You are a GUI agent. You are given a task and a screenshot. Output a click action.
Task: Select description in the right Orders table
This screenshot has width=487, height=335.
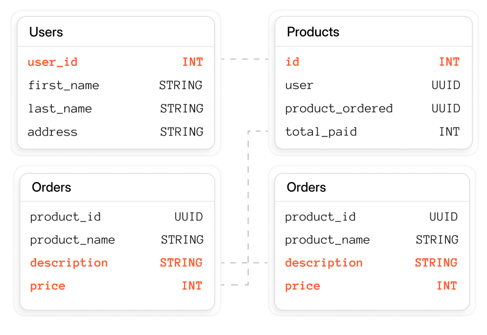pyautogui.click(x=324, y=263)
